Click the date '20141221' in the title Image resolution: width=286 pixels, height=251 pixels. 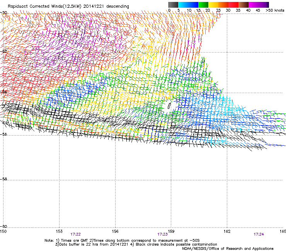tap(94, 7)
